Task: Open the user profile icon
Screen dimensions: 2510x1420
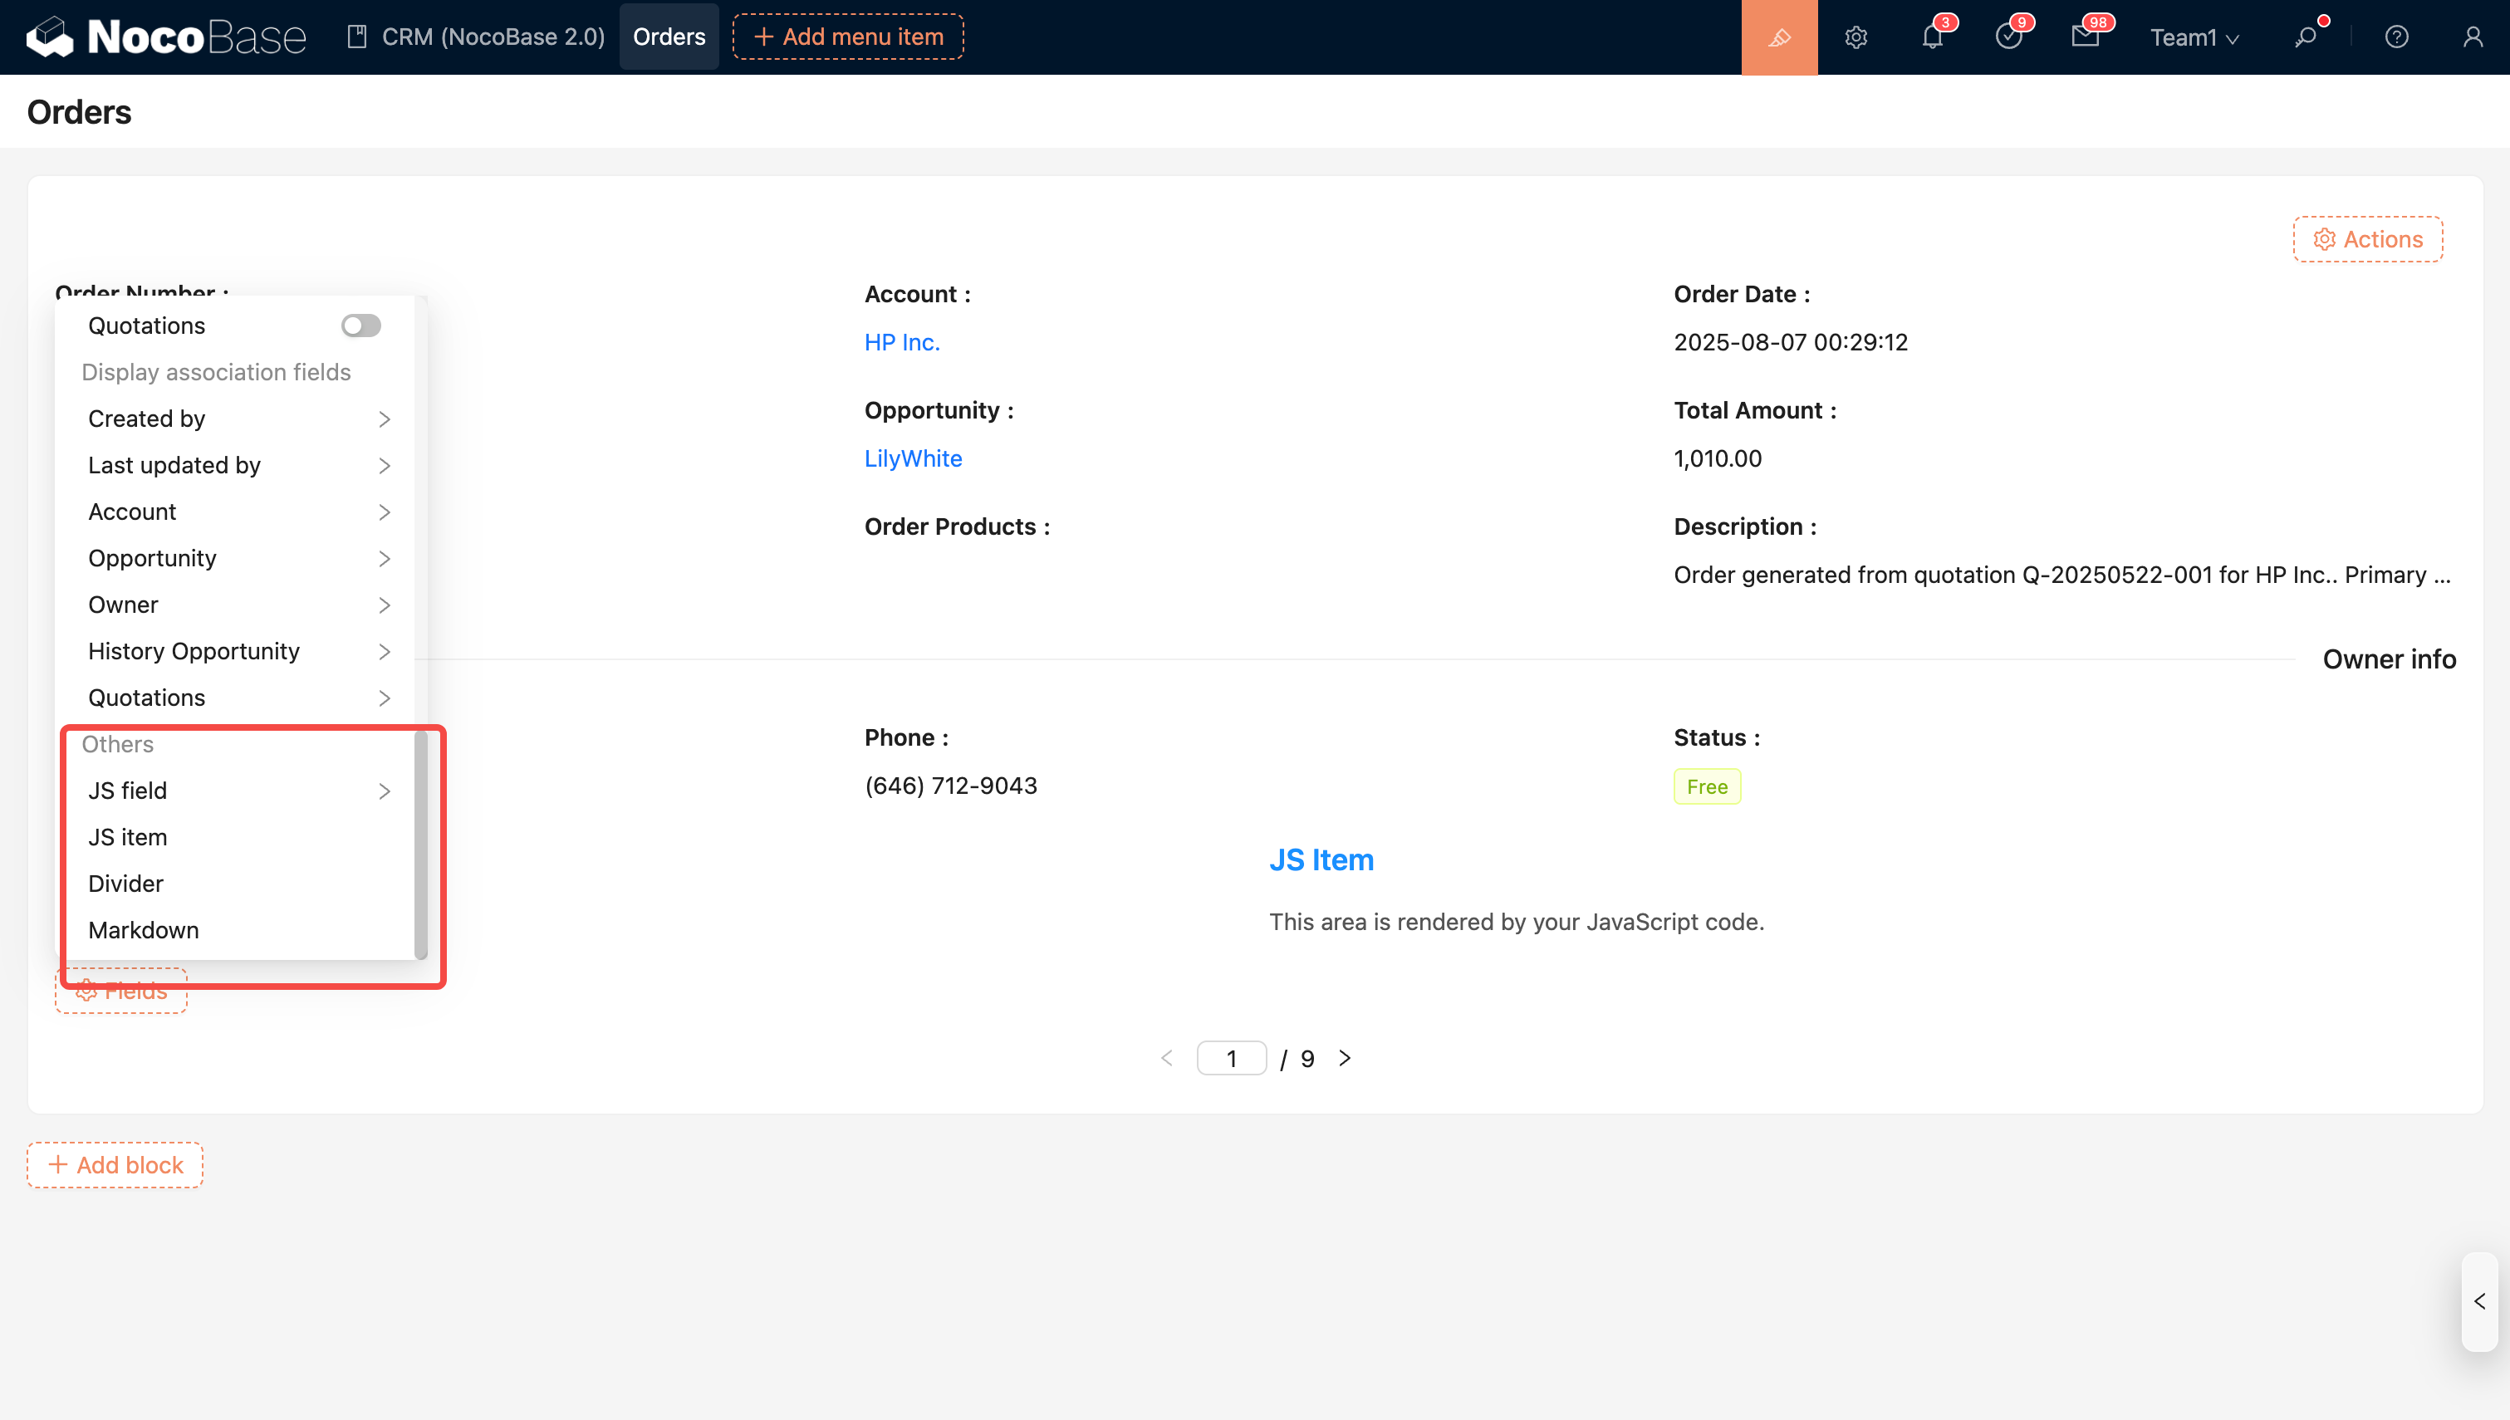Action: pyautogui.click(x=2472, y=37)
